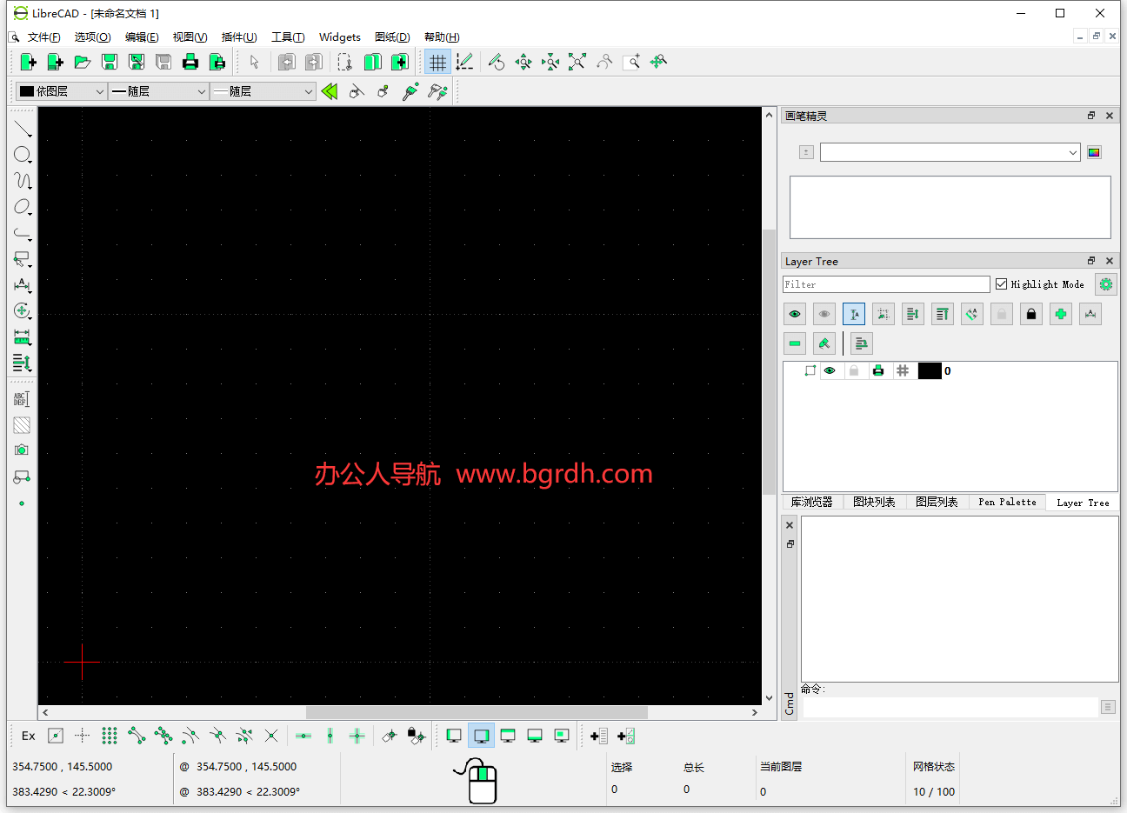Uncheck the Highlight Mode checkbox
Viewport: 1127px width, 813px height.
pos(1002,284)
